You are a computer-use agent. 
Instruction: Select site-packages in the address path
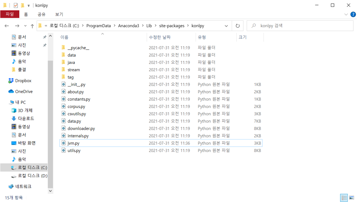[172, 26]
